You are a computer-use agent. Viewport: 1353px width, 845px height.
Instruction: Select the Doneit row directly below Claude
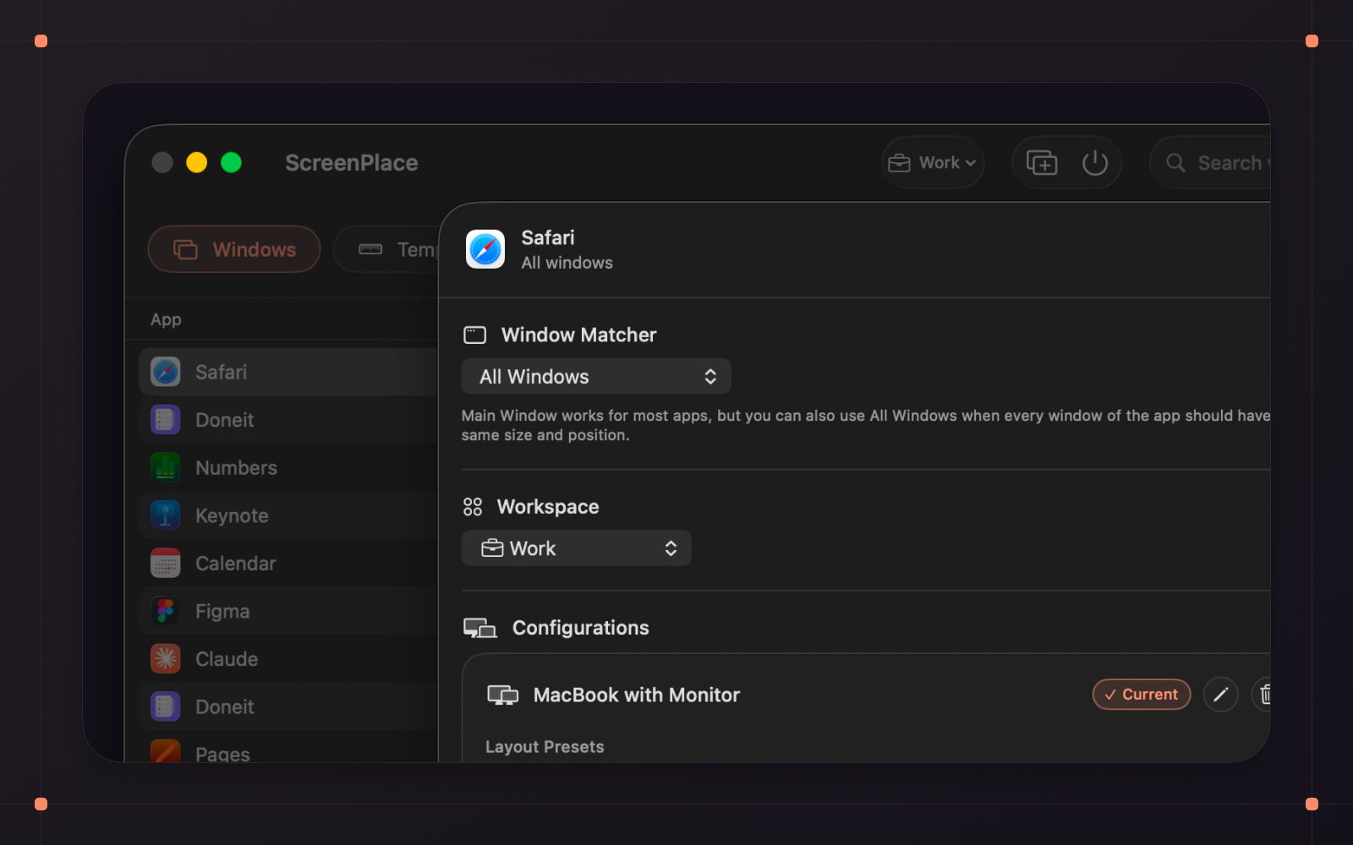[288, 706]
